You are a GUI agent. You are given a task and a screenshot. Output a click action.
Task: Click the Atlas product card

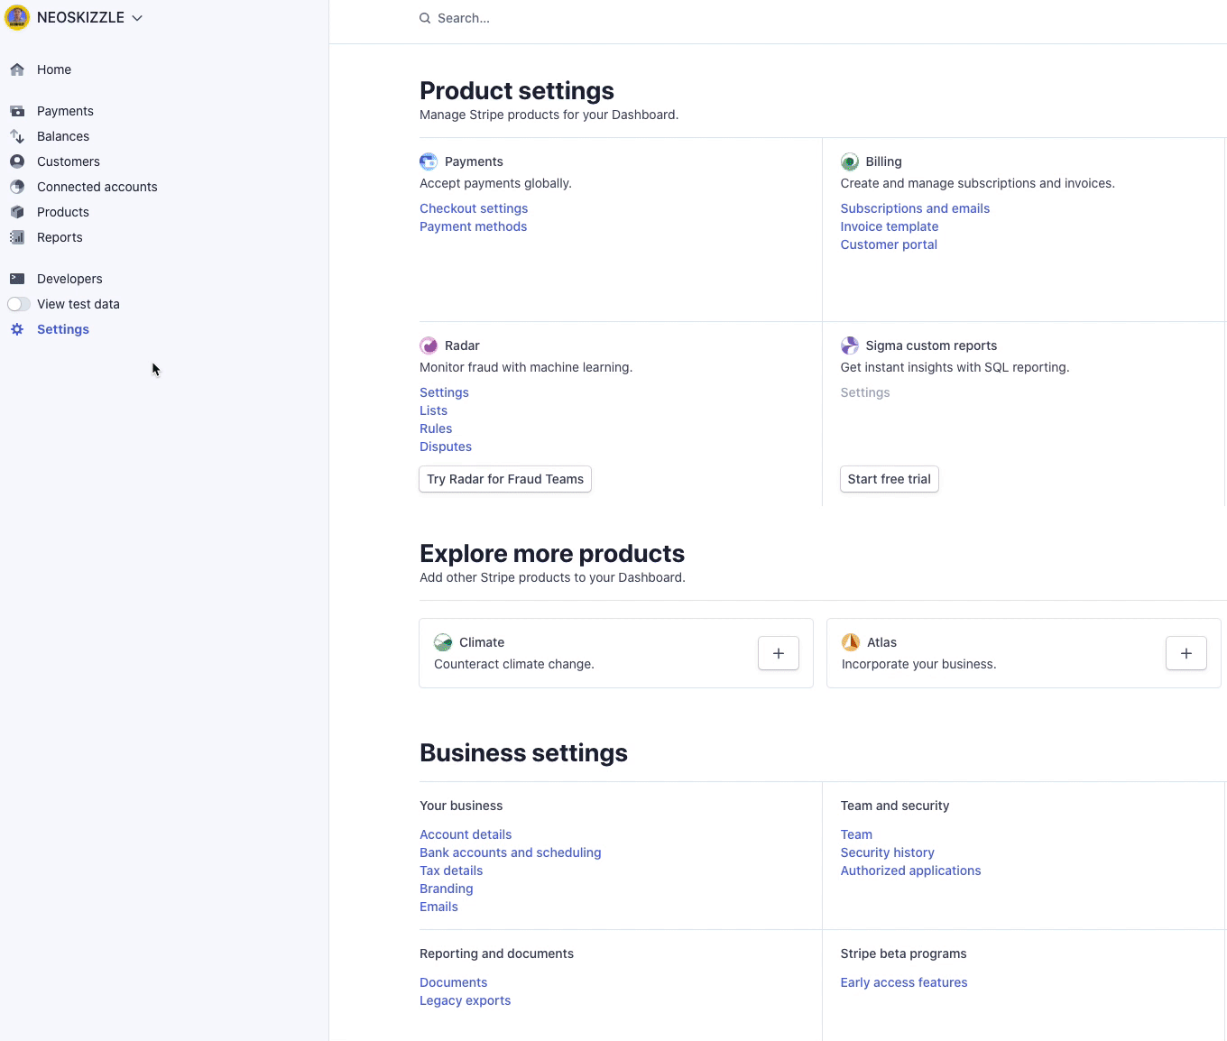click(x=1024, y=653)
